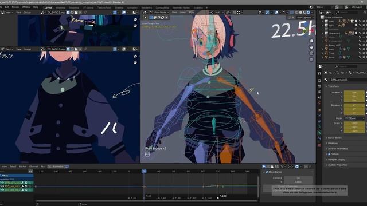The image size is (367, 206).
Task: Click the Normalize button in graph editor
Action: pyautogui.click(x=56, y=167)
